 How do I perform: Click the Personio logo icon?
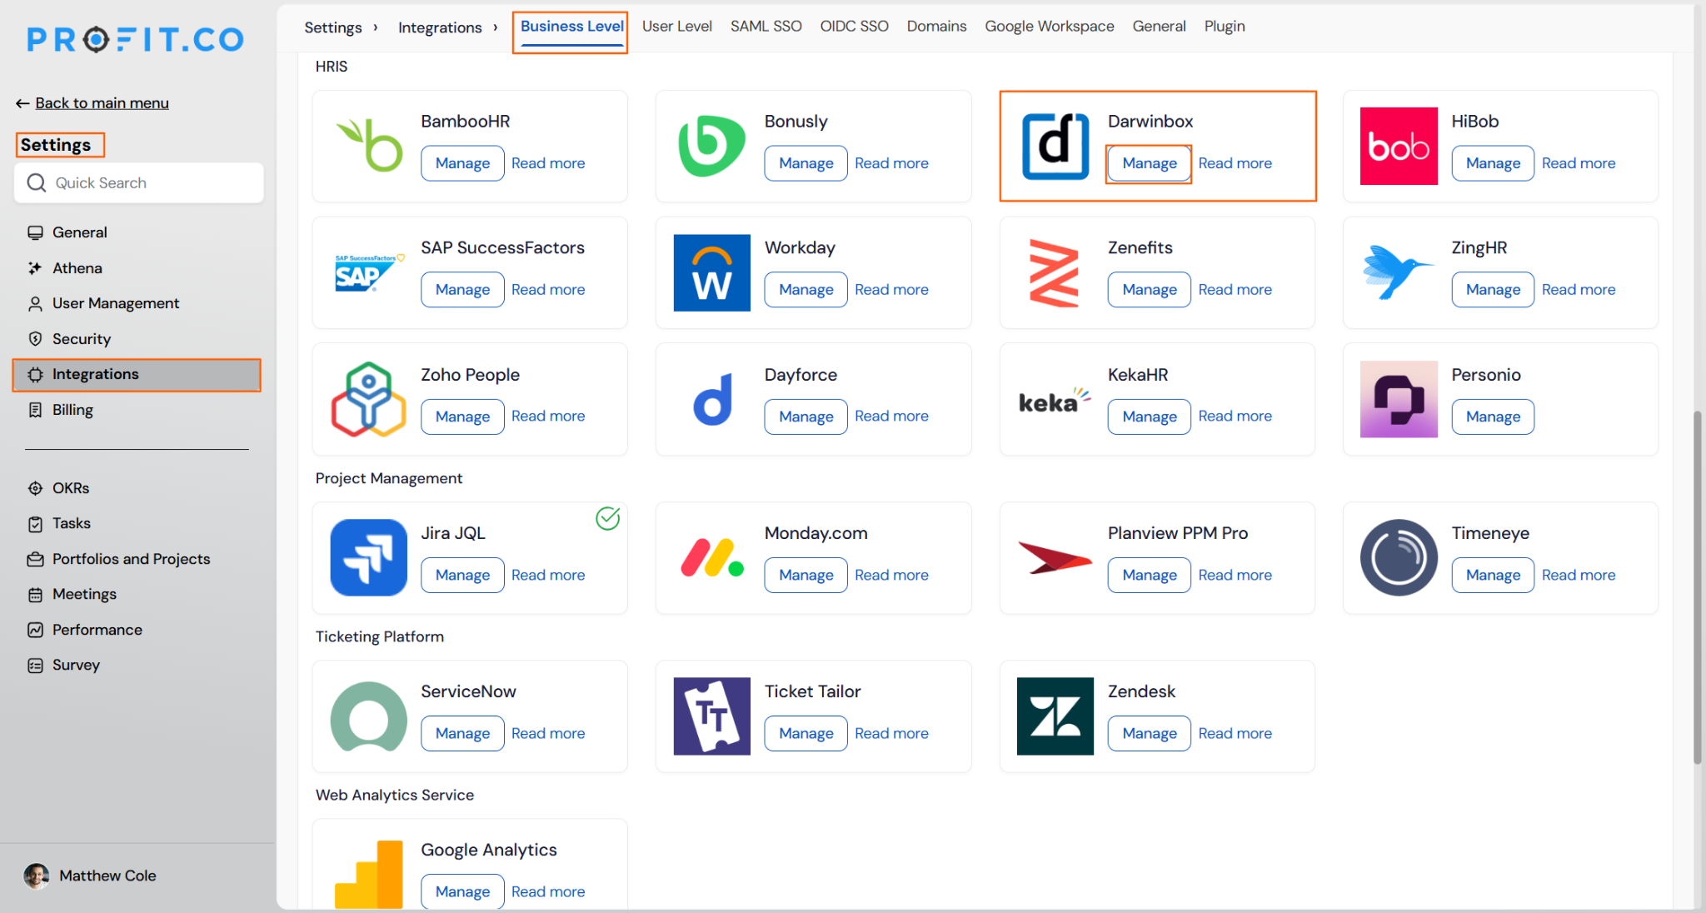[1399, 399]
